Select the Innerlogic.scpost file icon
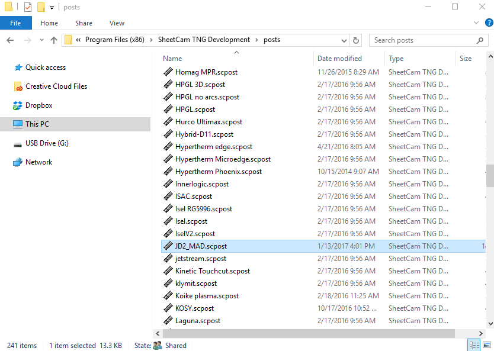Viewport: 494px width, 351px height. point(168,184)
